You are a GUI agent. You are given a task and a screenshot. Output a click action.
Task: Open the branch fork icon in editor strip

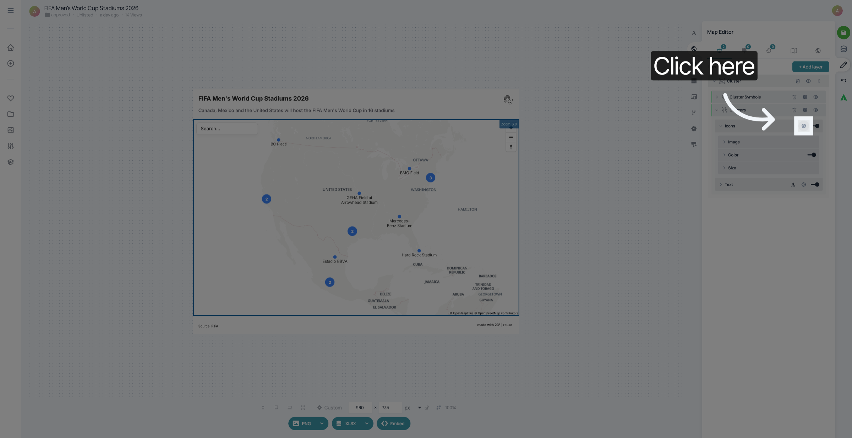pyautogui.click(x=694, y=113)
